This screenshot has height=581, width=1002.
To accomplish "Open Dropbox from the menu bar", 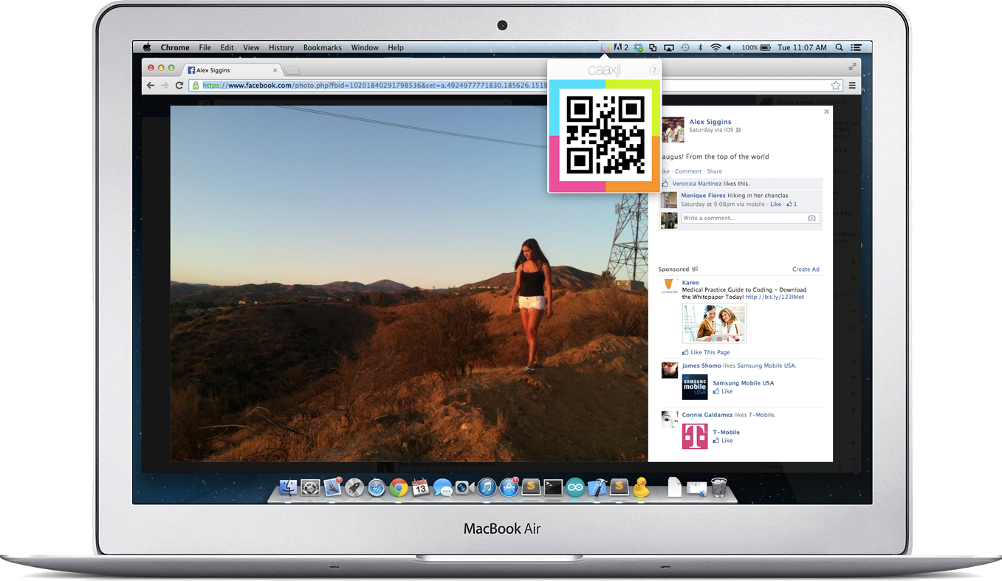I will pyautogui.click(x=639, y=47).
